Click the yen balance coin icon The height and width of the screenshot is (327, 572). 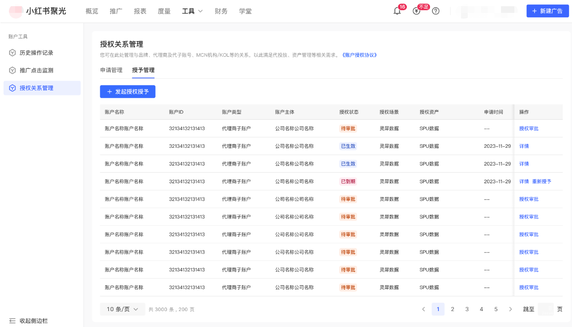pyautogui.click(x=416, y=11)
